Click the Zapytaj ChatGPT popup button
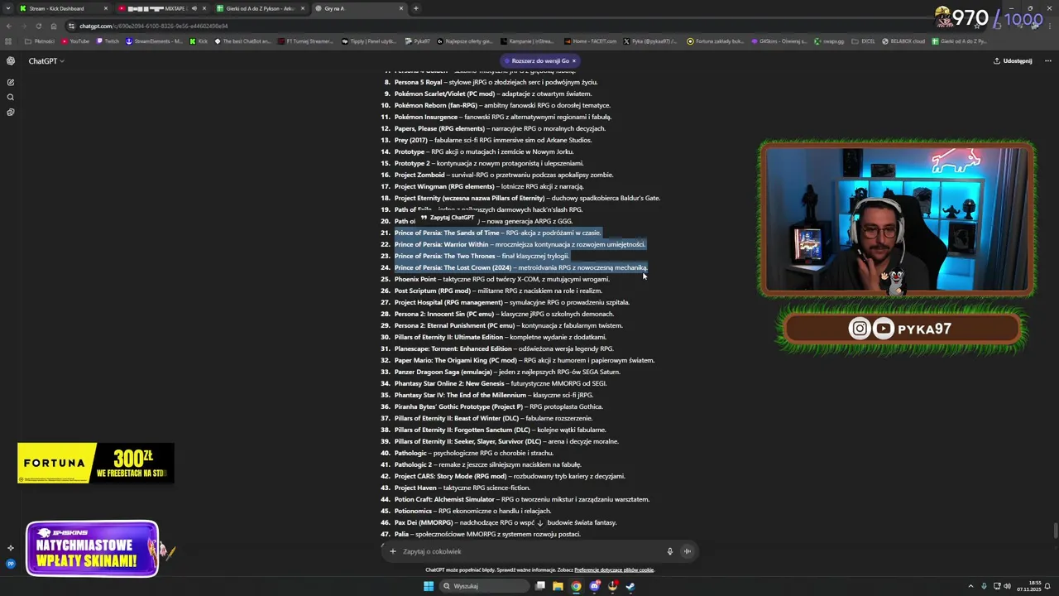The height and width of the screenshot is (596, 1059). click(x=448, y=218)
